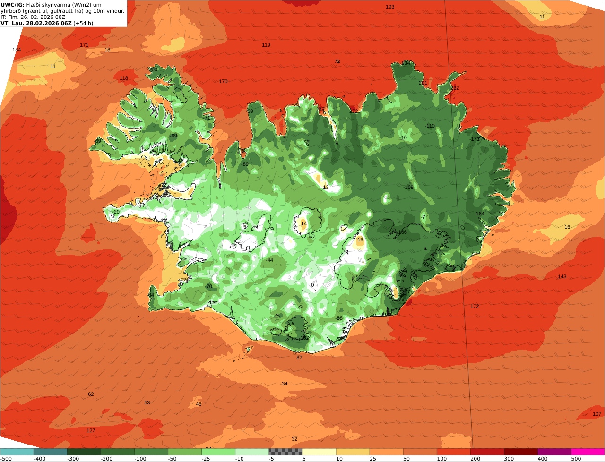Viewport: 605px width, 462px height.
Task: Click the map value -109
Action: pyautogui.click(x=408, y=187)
